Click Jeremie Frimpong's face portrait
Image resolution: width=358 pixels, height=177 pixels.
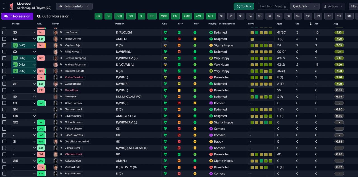(x=56, y=58)
